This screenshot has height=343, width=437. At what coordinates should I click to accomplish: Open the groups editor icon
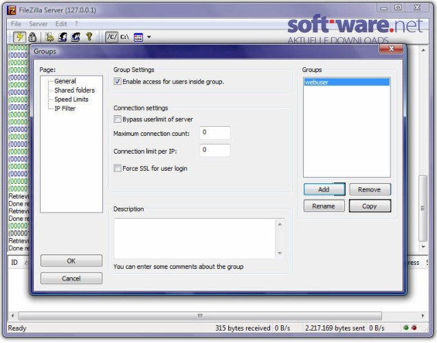pyautogui.click(x=76, y=37)
